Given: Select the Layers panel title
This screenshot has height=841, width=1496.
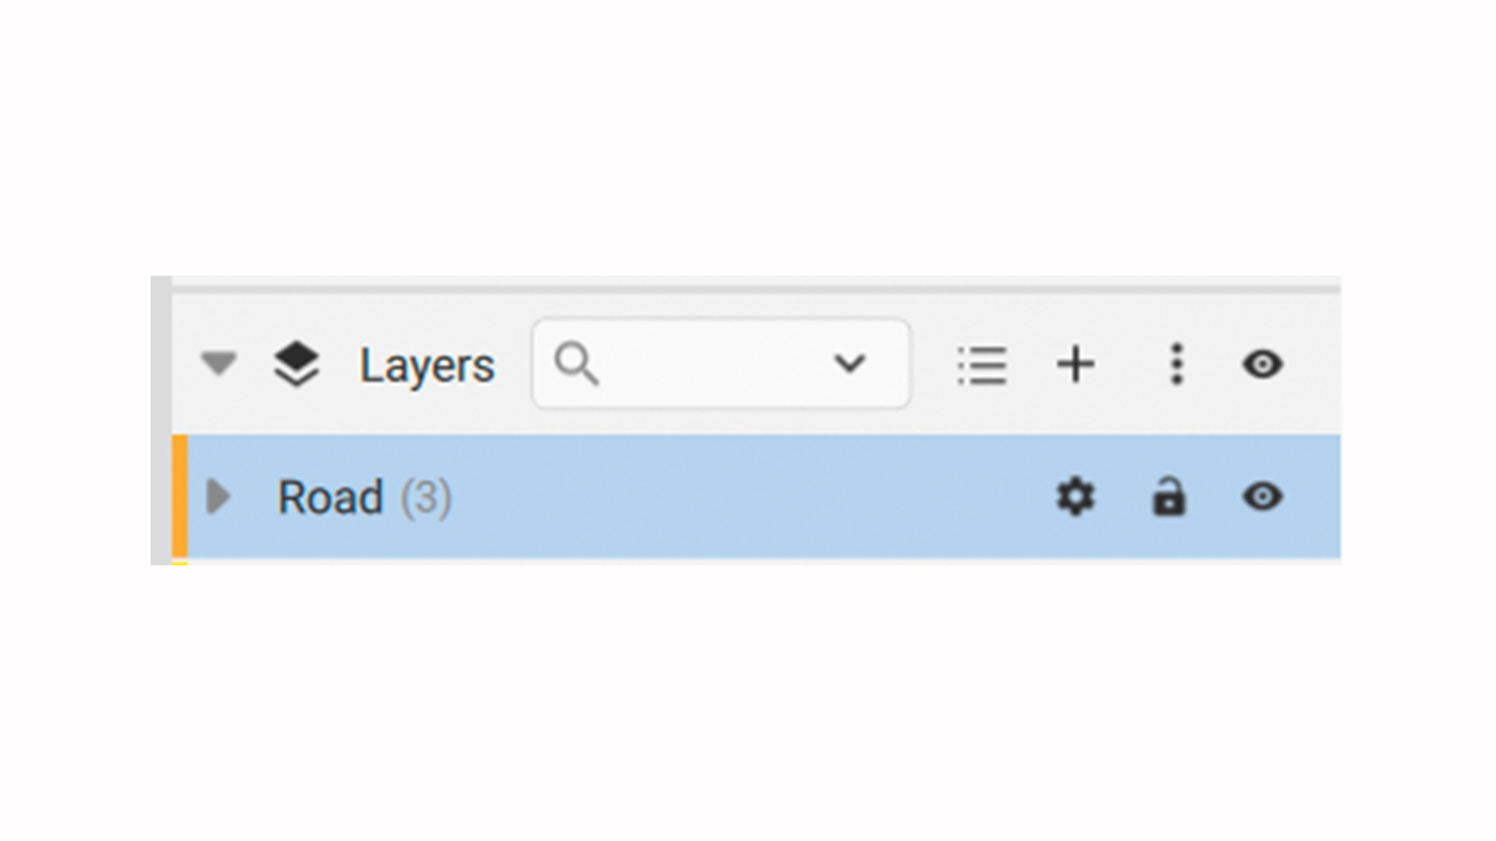Looking at the screenshot, I should click(427, 365).
